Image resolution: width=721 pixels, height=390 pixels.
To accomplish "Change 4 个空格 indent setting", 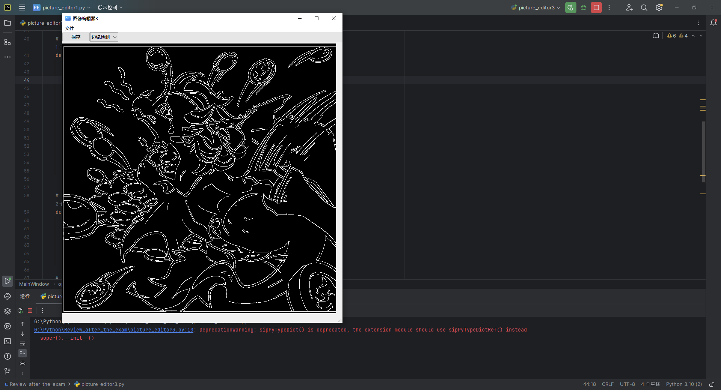I will pos(650,384).
